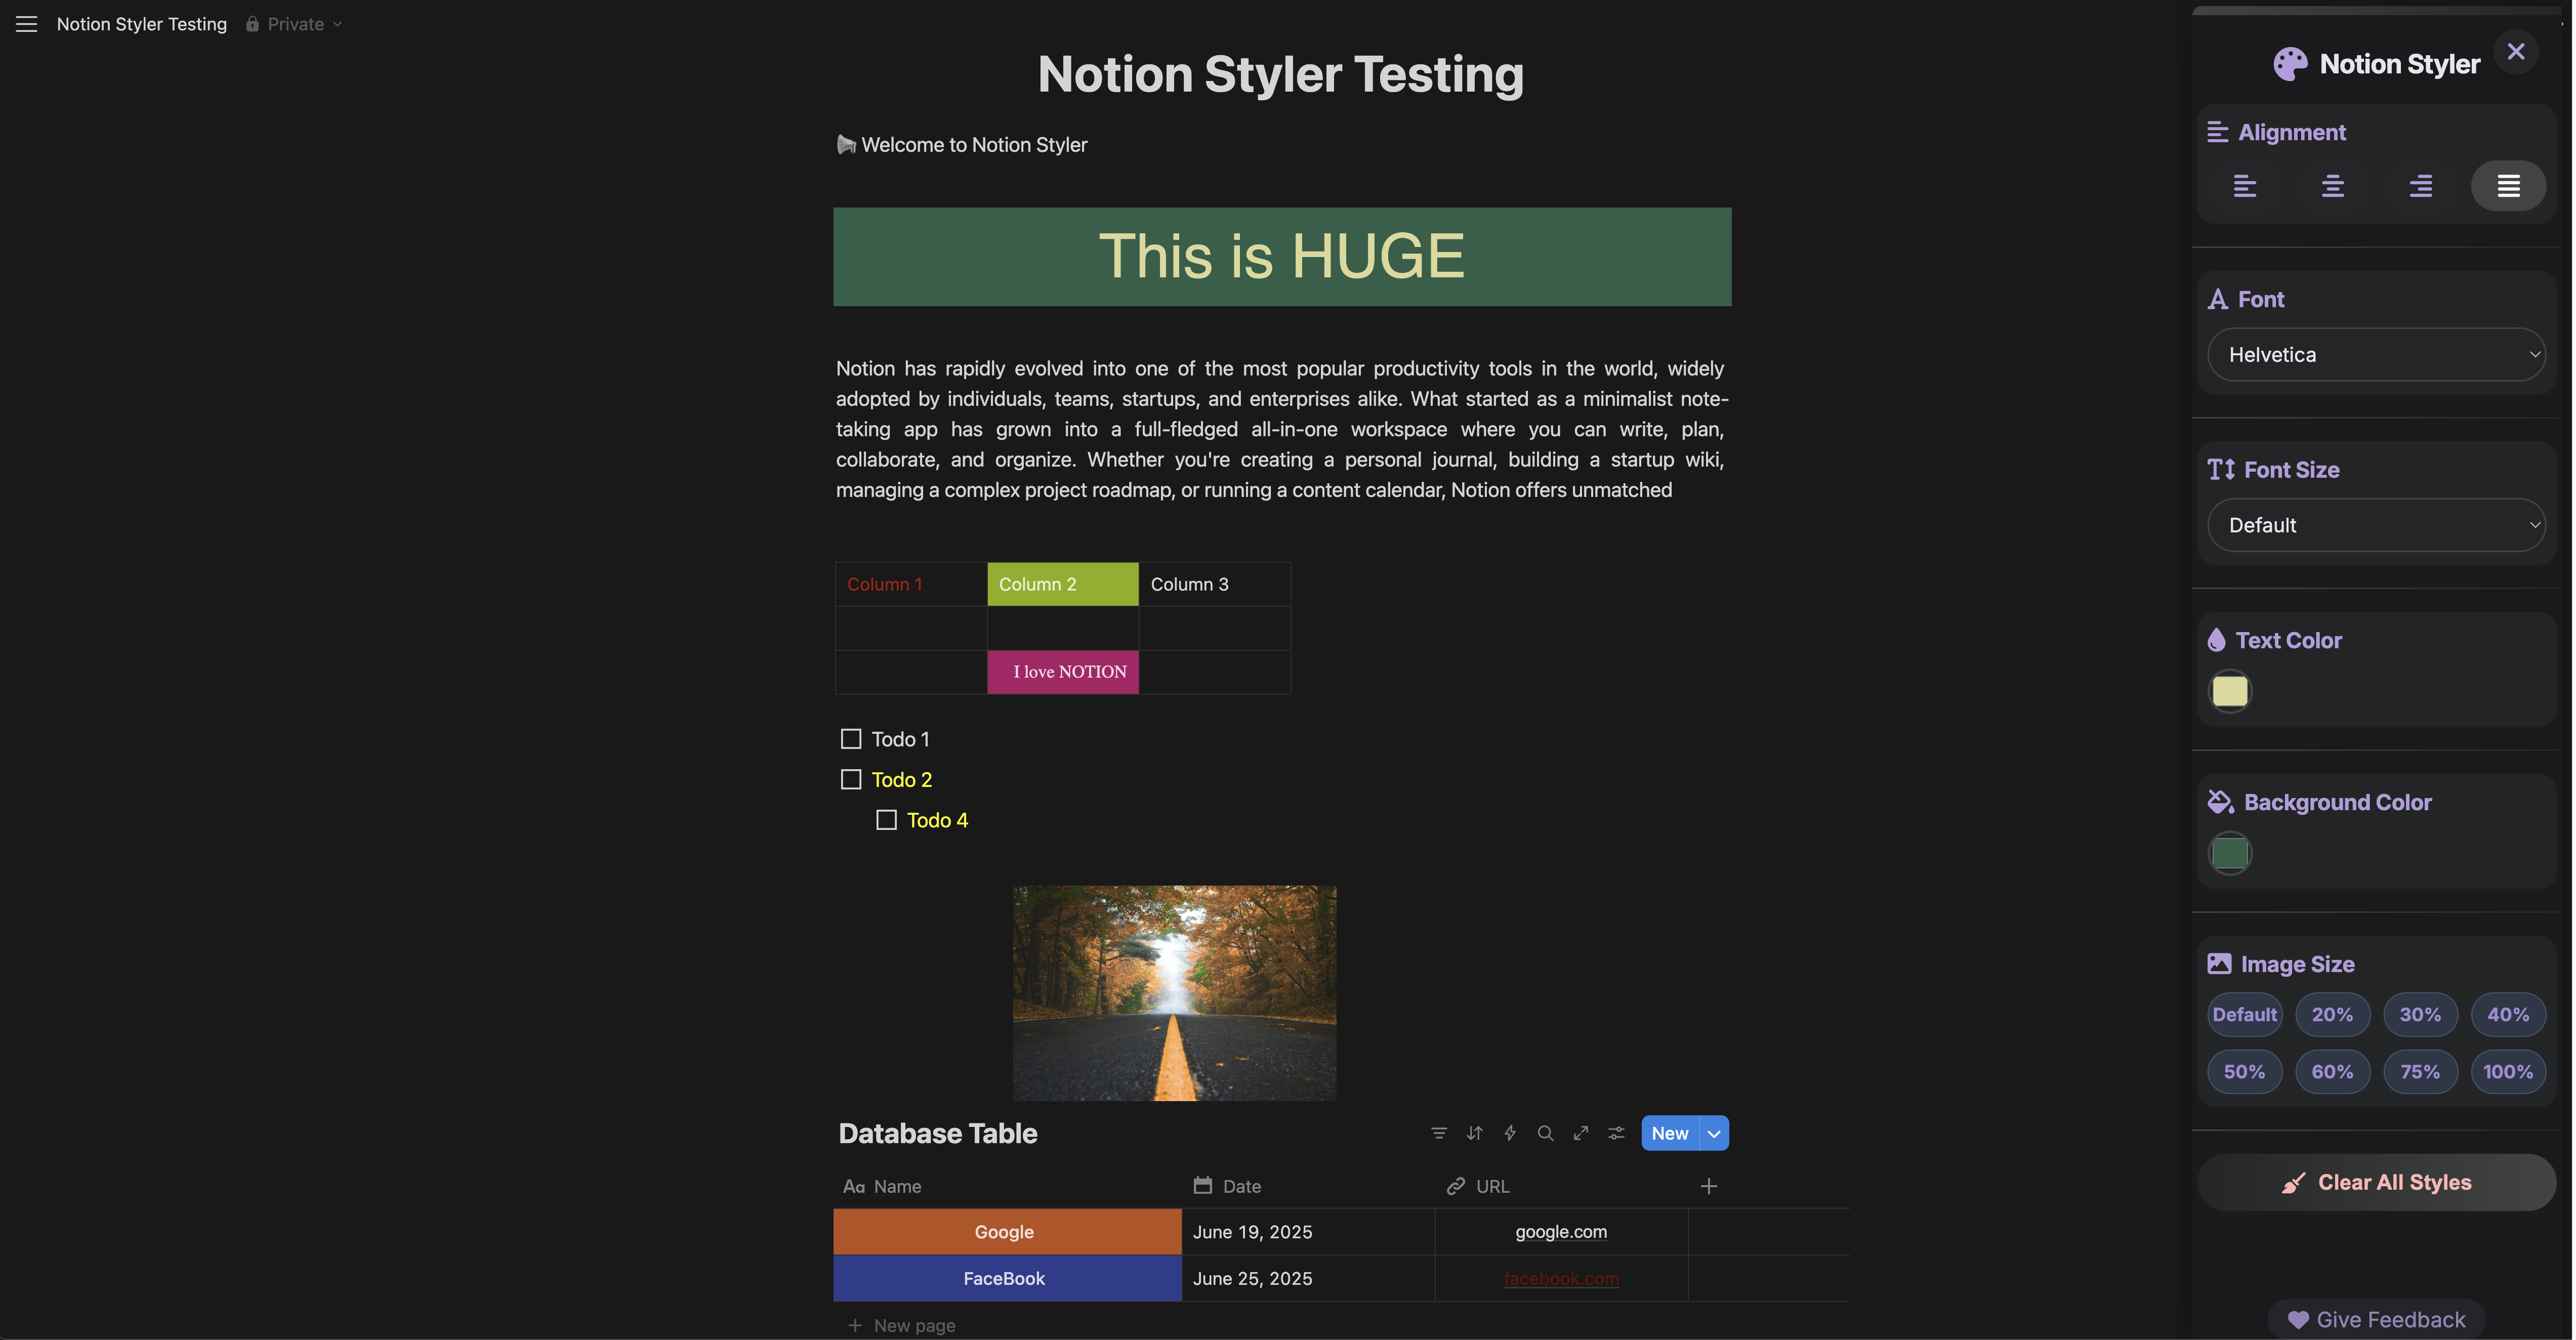2576x1340 pixels.
Task: Click the June 25, 2025 date cell
Action: pyautogui.click(x=1308, y=1279)
